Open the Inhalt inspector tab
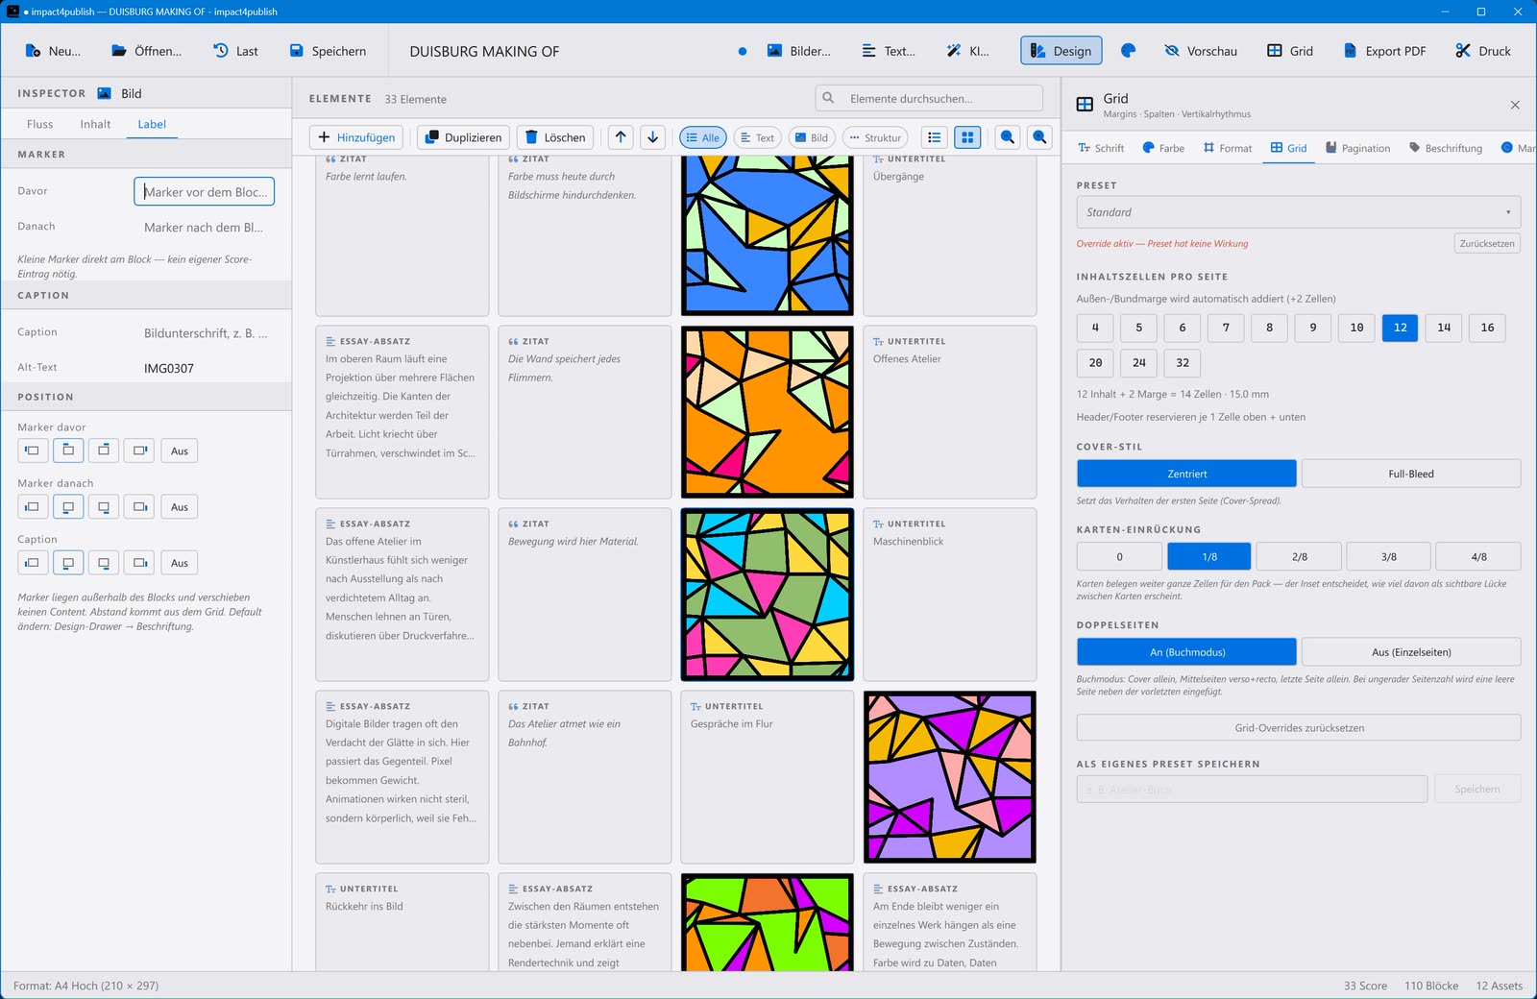The width and height of the screenshot is (1537, 999). point(95,124)
